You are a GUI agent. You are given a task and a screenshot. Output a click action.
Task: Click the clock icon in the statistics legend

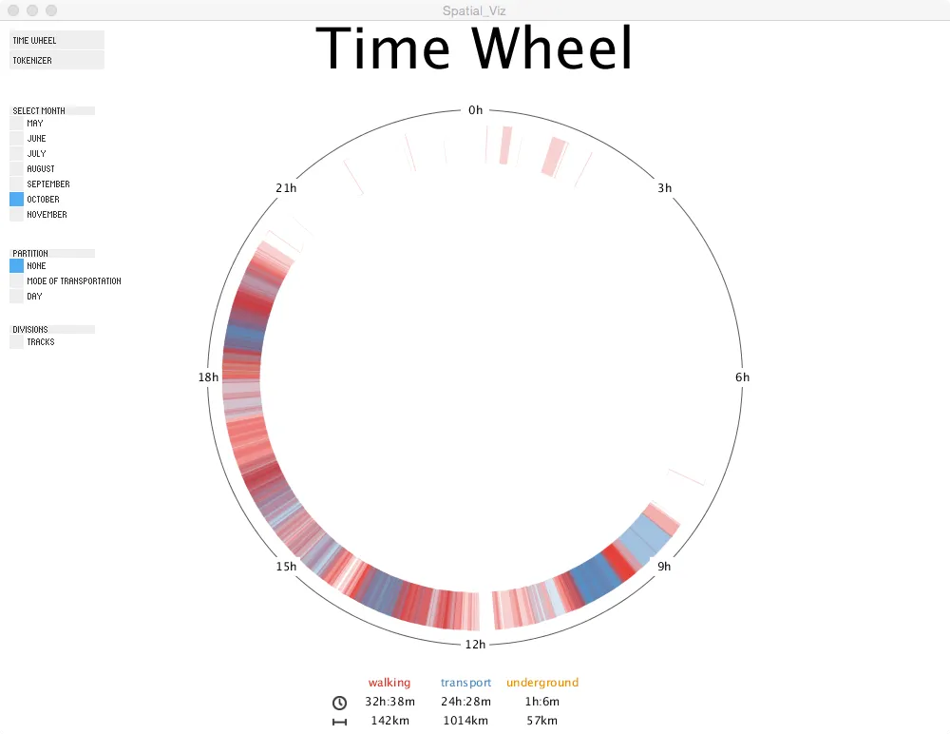pyautogui.click(x=339, y=703)
